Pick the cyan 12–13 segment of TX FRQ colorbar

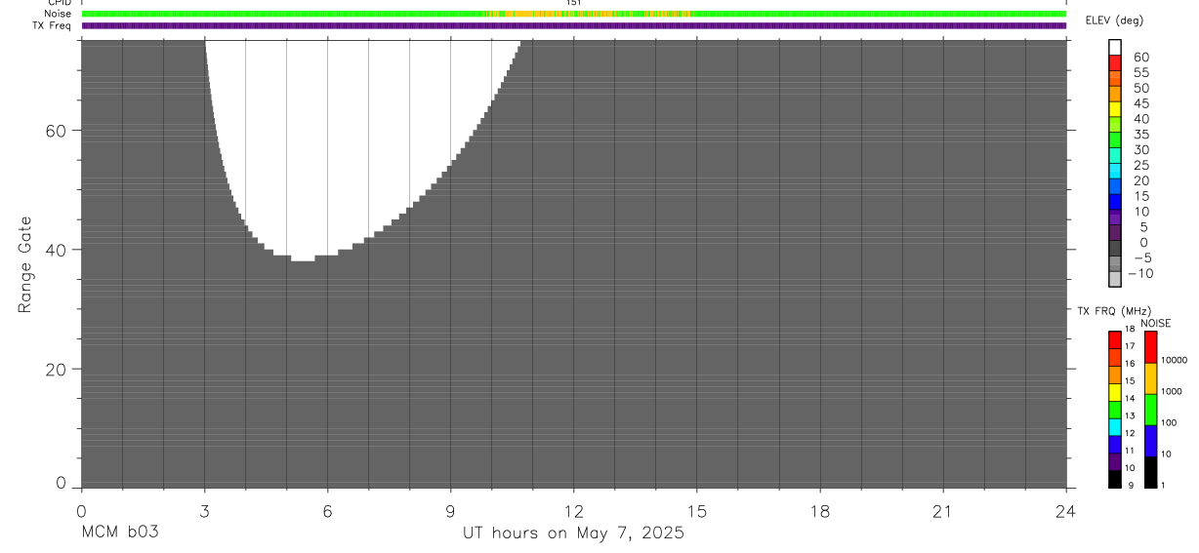click(1115, 428)
